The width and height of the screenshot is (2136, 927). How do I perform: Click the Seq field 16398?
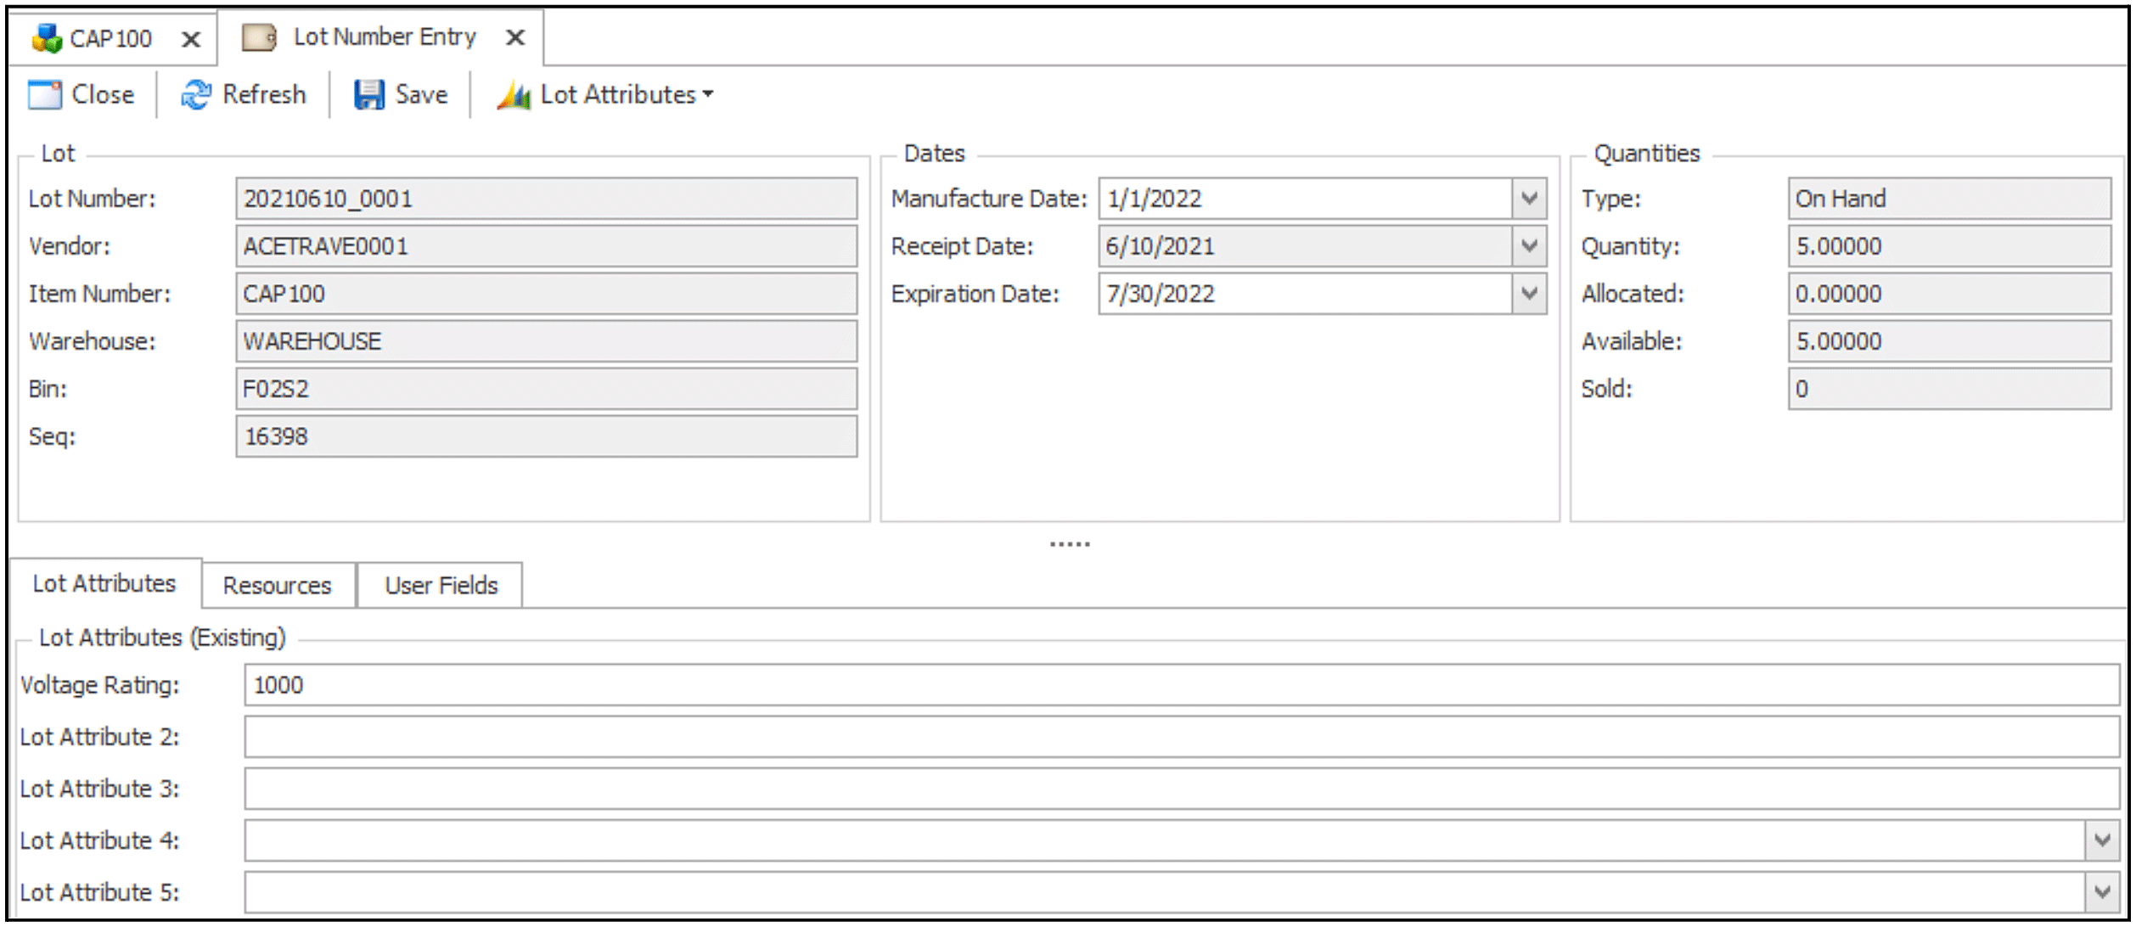click(547, 436)
